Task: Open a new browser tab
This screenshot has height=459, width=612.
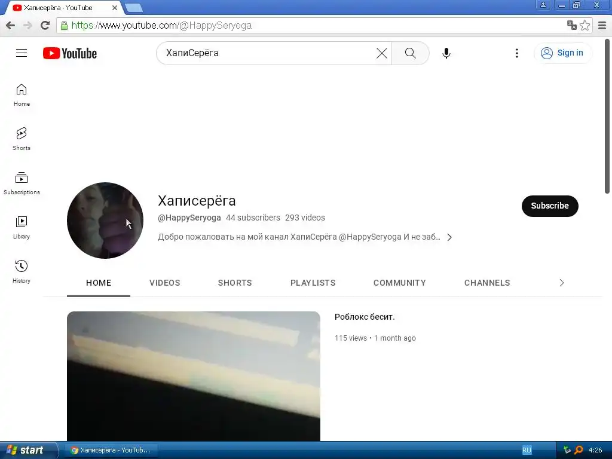Action: click(x=134, y=8)
